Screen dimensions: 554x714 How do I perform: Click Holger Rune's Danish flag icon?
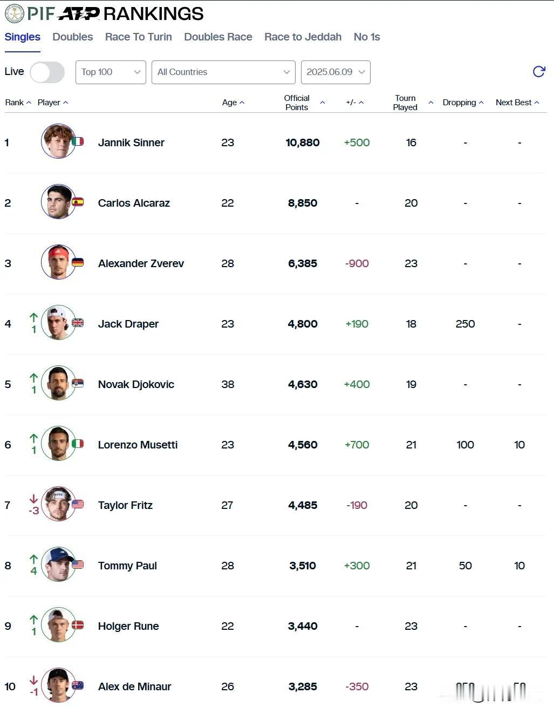(x=78, y=625)
